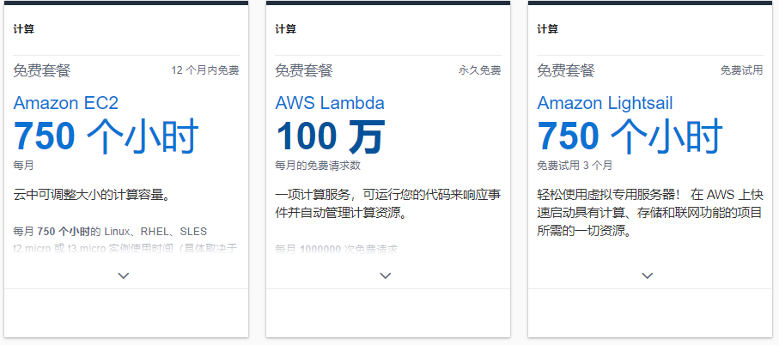Click the '计算' category label on Lambda card
Image resolution: width=779 pixels, height=345 pixels.
tap(286, 29)
